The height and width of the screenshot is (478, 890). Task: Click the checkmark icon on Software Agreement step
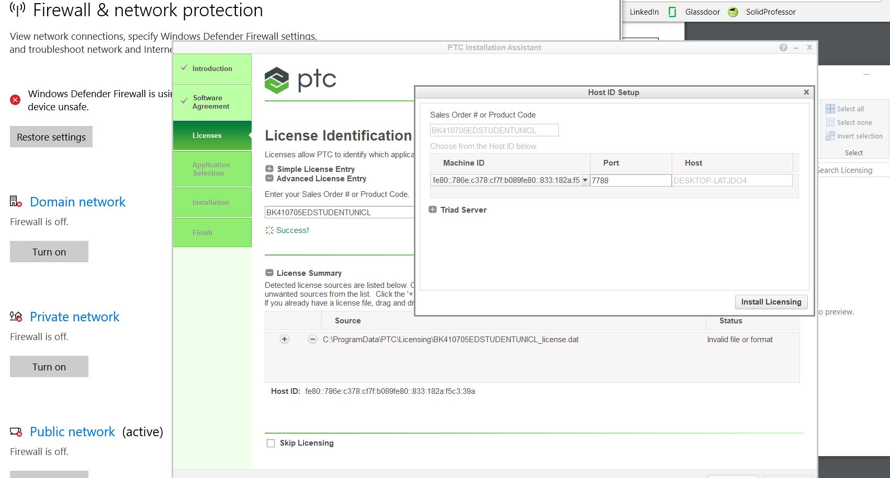(x=184, y=101)
